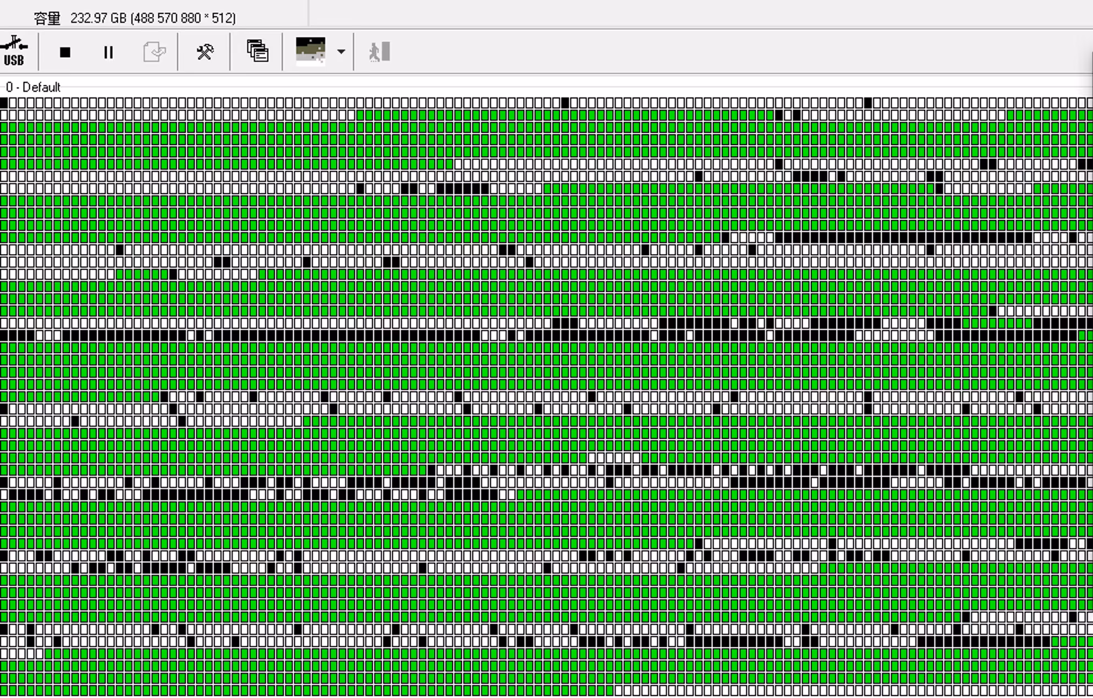Click the 232.97 GB capacity text
Image resolution: width=1093 pixels, height=698 pixels.
(x=153, y=18)
